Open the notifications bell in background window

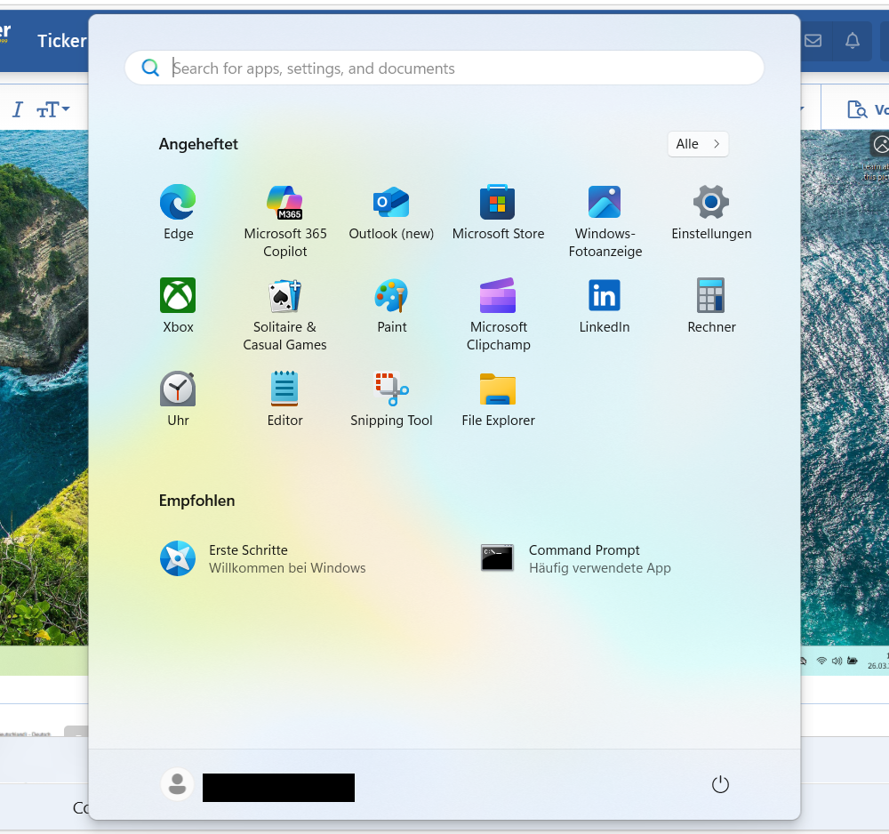coord(853,41)
